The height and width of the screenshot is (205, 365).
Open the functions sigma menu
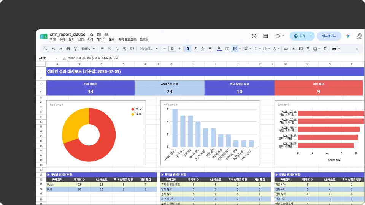(325, 49)
